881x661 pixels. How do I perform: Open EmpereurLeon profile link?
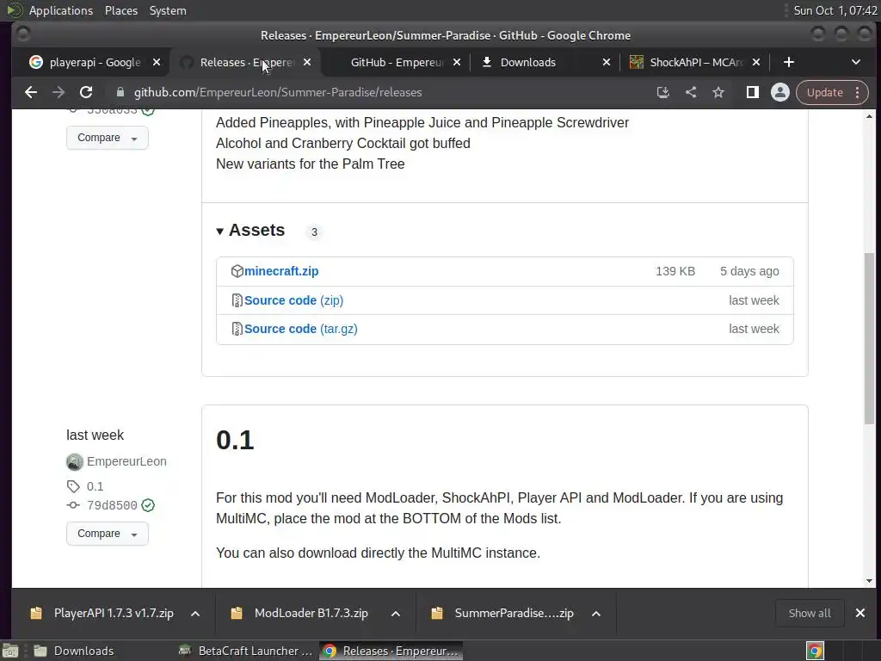[126, 461]
